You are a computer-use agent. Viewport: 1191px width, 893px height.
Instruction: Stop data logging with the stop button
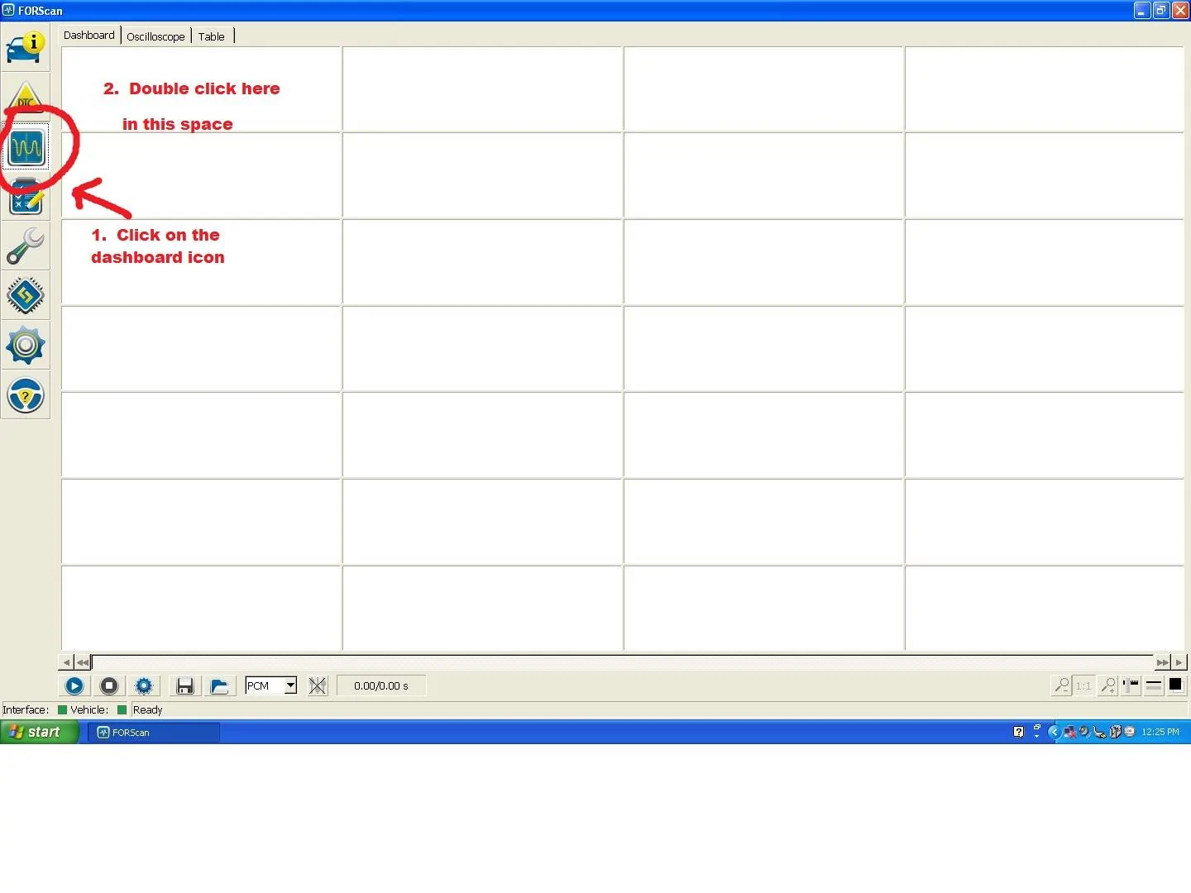click(x=109, y=685)
